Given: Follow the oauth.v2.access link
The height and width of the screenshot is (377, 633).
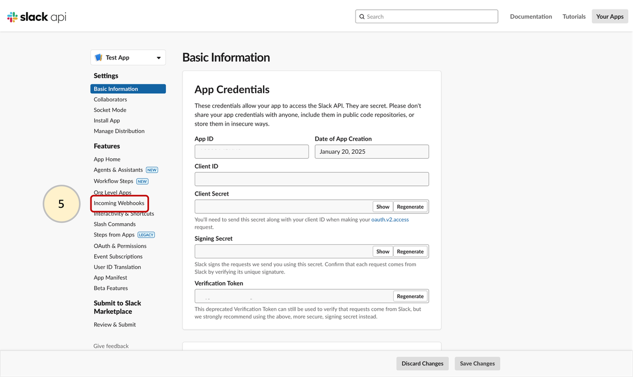Looking at the screenshot, I should pyautogui.click(x=390, y=219).
